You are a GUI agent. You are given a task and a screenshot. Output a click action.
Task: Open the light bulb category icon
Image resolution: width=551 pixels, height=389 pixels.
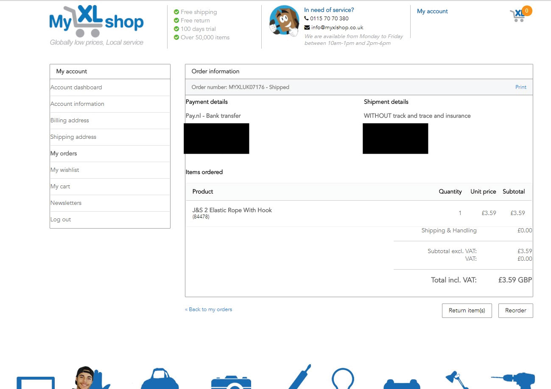point(343,378)
